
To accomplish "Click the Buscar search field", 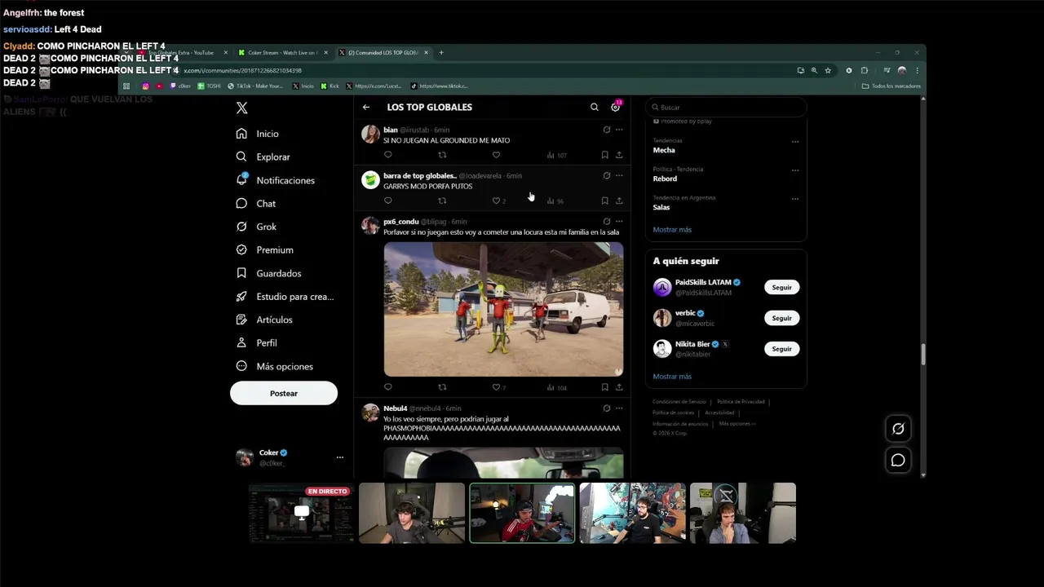I will pyautogui.click(x=726, y=108).
